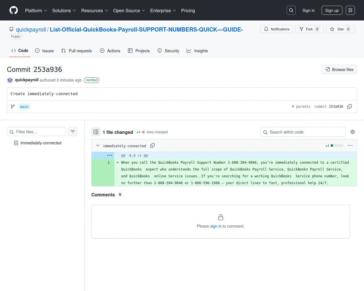
Task: Copy the full commit SHA 253a936
Action: click(x=349, y=107)
